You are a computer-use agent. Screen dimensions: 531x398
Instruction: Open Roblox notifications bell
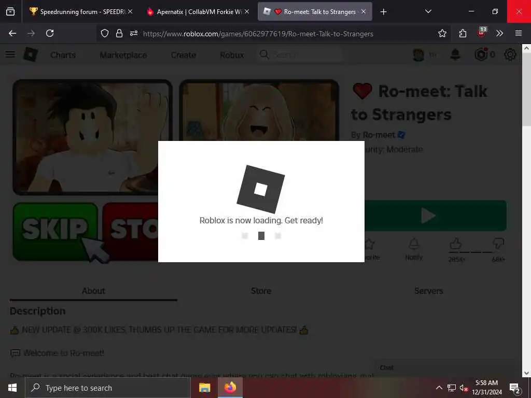tap(455, 54)
